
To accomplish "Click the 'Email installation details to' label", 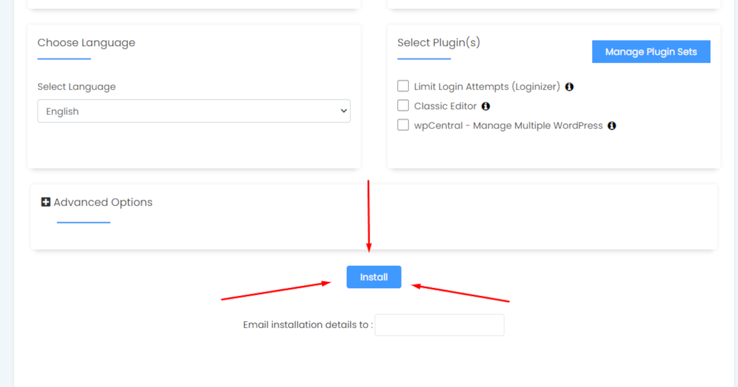I will 307,325.
